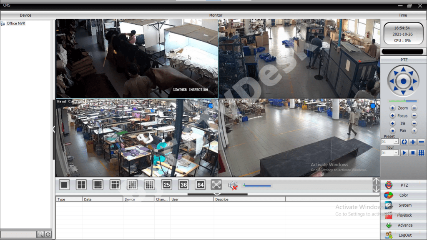Enter fullscreen with the expand arrows icon
The image size is (427, 240).
tap(216, 185)
